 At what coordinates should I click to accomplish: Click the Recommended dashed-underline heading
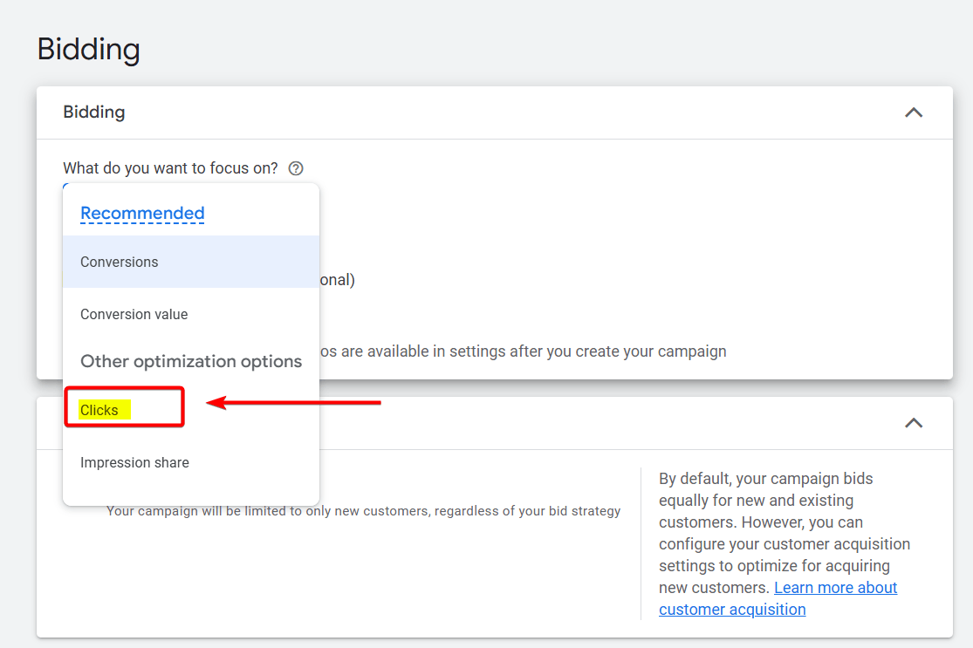(x=142, y=213)
